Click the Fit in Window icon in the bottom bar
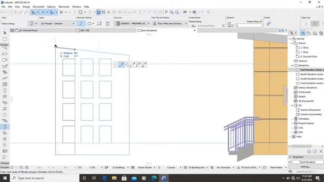Screen dimensions: 324x182 tap(27, 167)
